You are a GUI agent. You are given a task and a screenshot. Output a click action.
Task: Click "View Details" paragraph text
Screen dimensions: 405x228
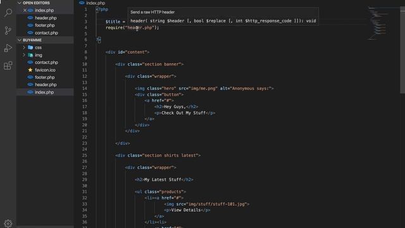[186, 210]
